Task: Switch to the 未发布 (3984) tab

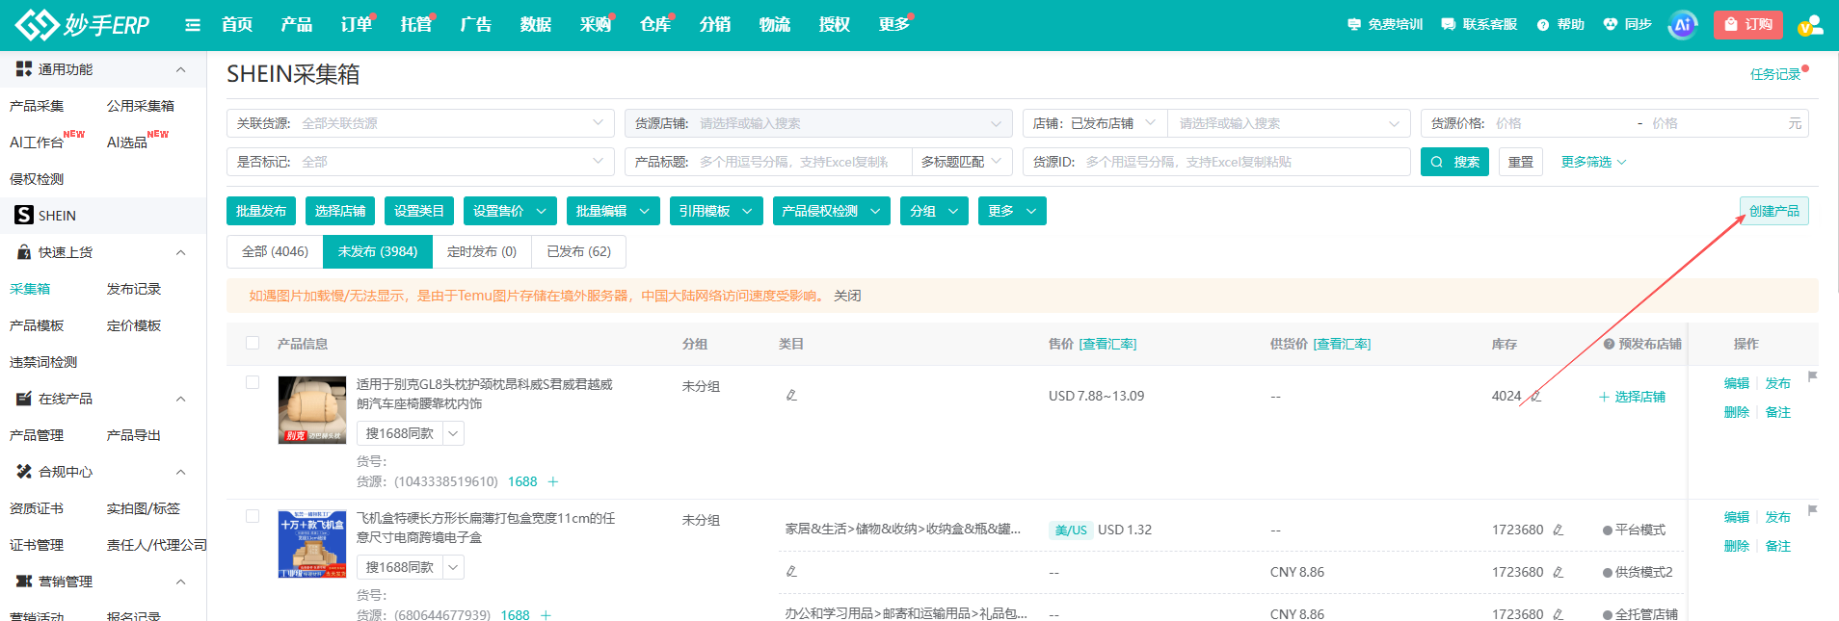Action: click(378, 251)
